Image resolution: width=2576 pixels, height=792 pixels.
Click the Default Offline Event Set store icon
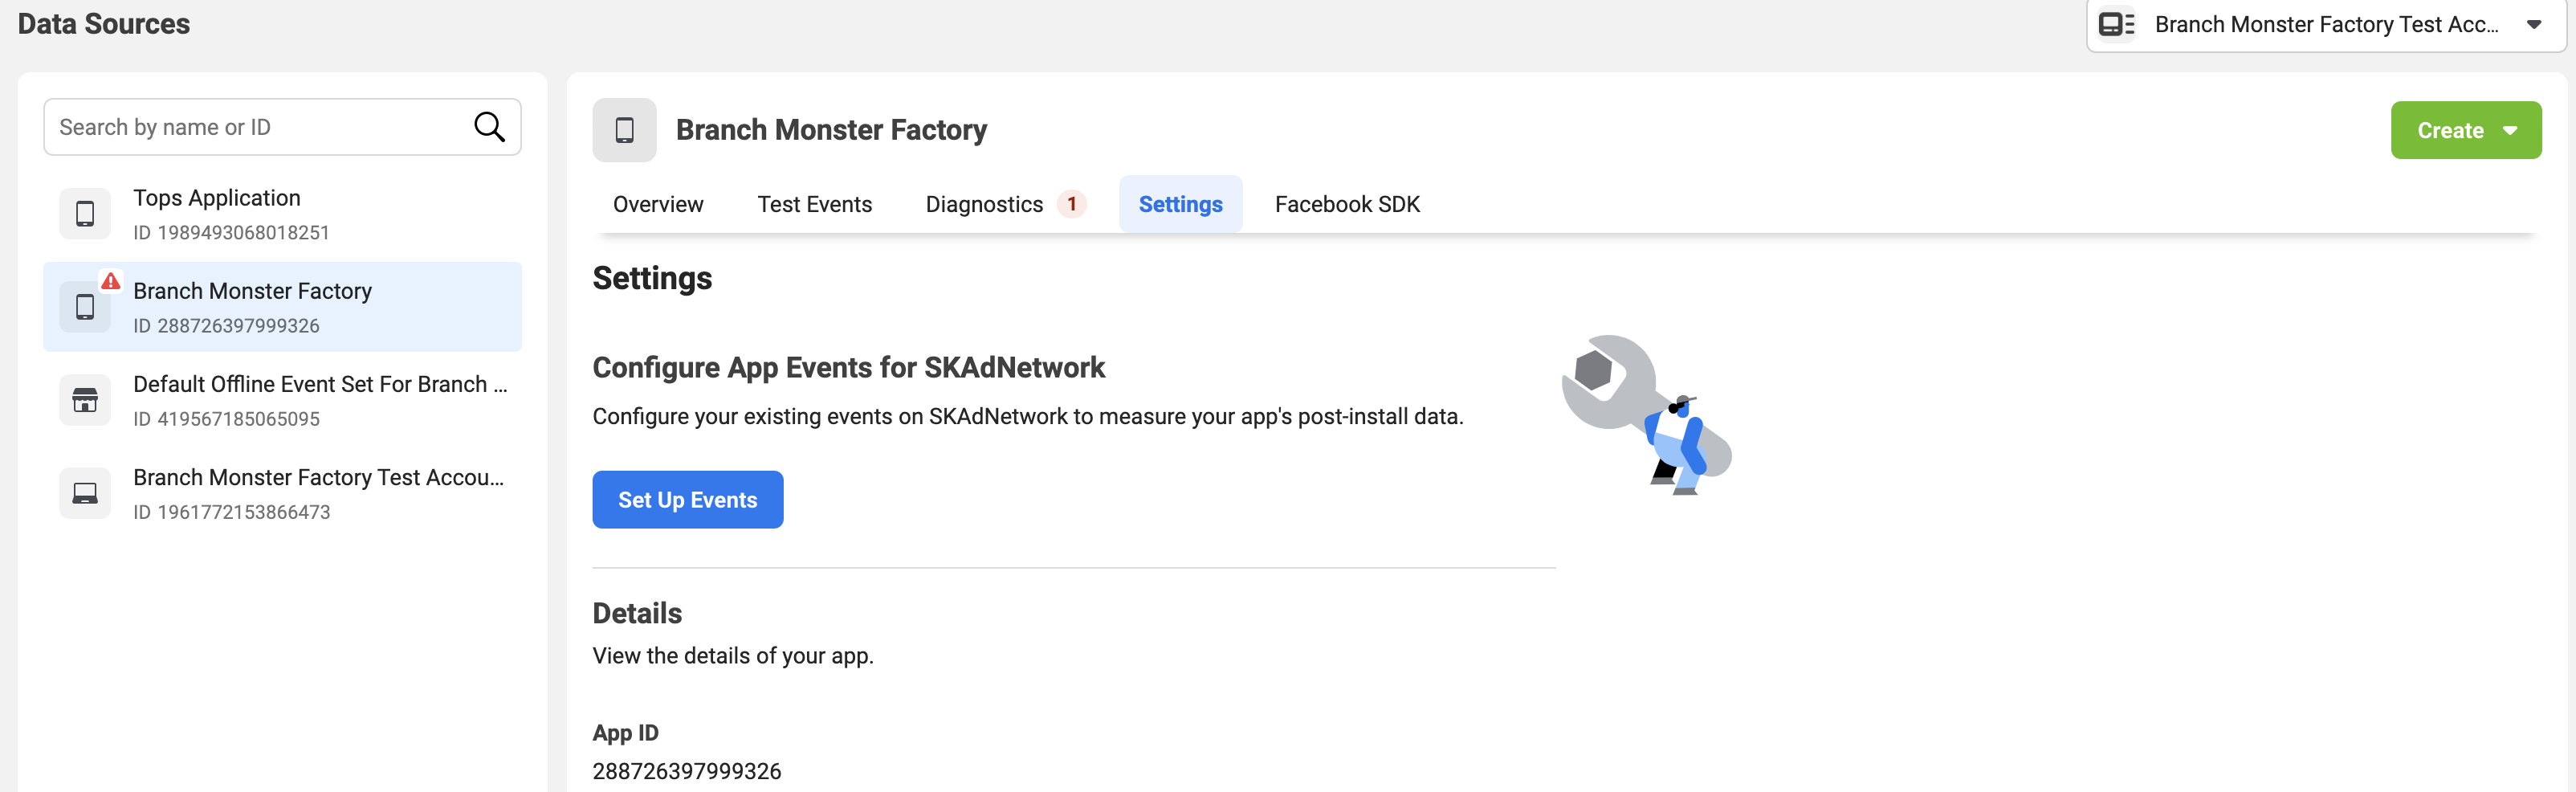pos(85,400)
